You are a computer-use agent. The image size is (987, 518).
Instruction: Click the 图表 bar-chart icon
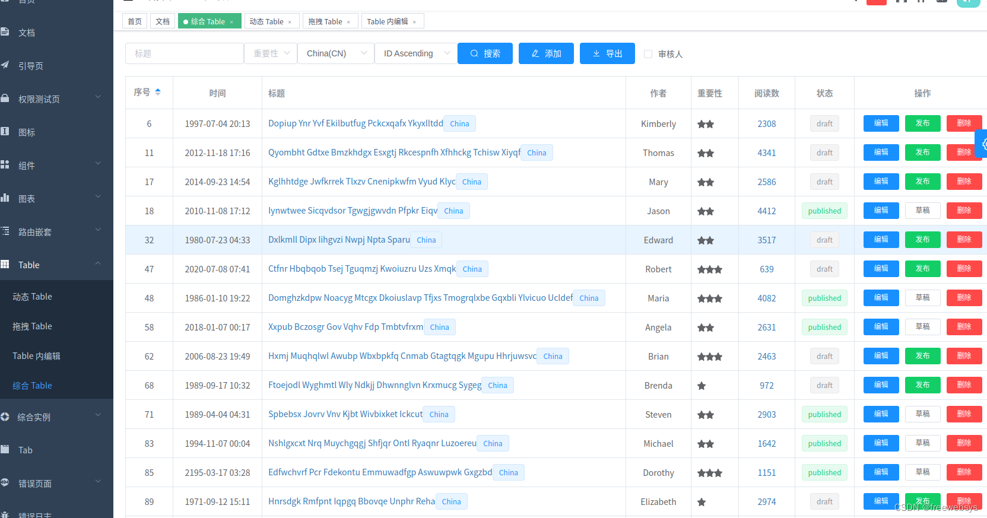[x=5, y=198]
